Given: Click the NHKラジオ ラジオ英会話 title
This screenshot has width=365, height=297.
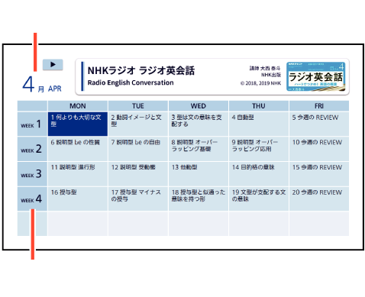Looking at the screenshot, I should click(141, 70).
